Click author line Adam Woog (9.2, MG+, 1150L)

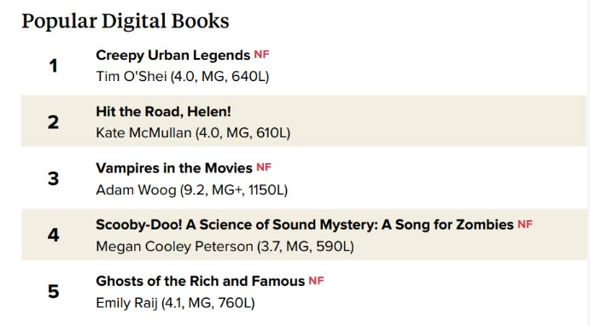pos(192,190)
